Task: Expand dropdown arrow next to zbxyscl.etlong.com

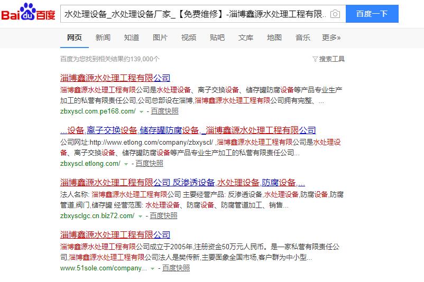Action: (126, 164)
